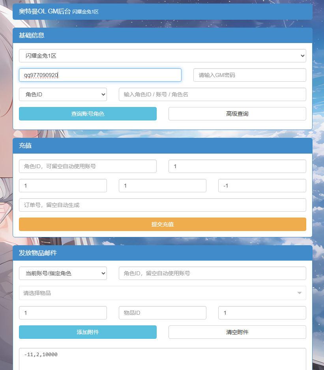This screenshot has width=324, height=370.
Task: Click the attachment textarea containing -11,2,10000
Action: (163, 359)
